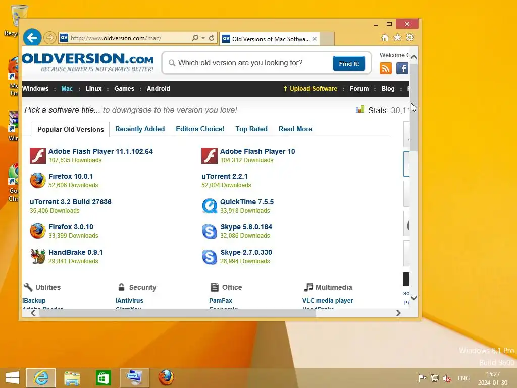The width and height of the screenshot is (517, 388).
Task: Open Skype 2.7.0.330 link
Action: [x=246, y=252]
